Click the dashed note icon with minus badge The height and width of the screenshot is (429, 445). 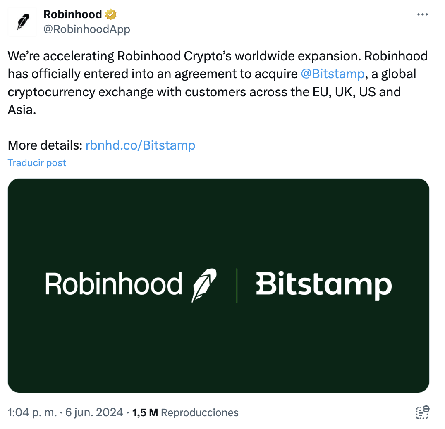click(x=422, y=412)
